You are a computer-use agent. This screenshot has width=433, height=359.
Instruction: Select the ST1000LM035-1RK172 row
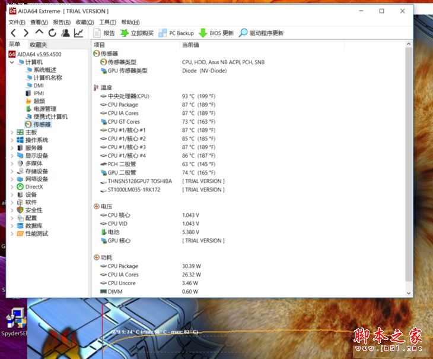(x=247, y=190)
